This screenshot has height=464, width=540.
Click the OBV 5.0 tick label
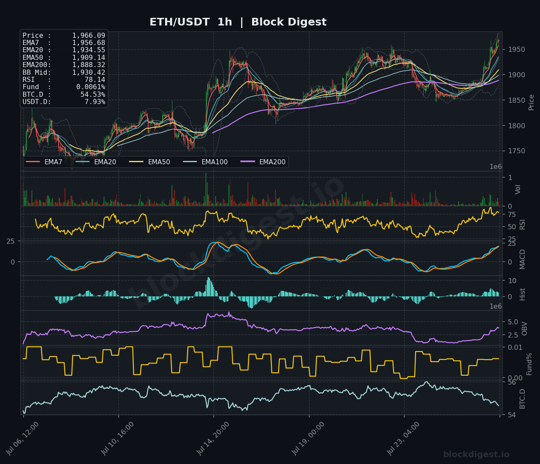513,322
